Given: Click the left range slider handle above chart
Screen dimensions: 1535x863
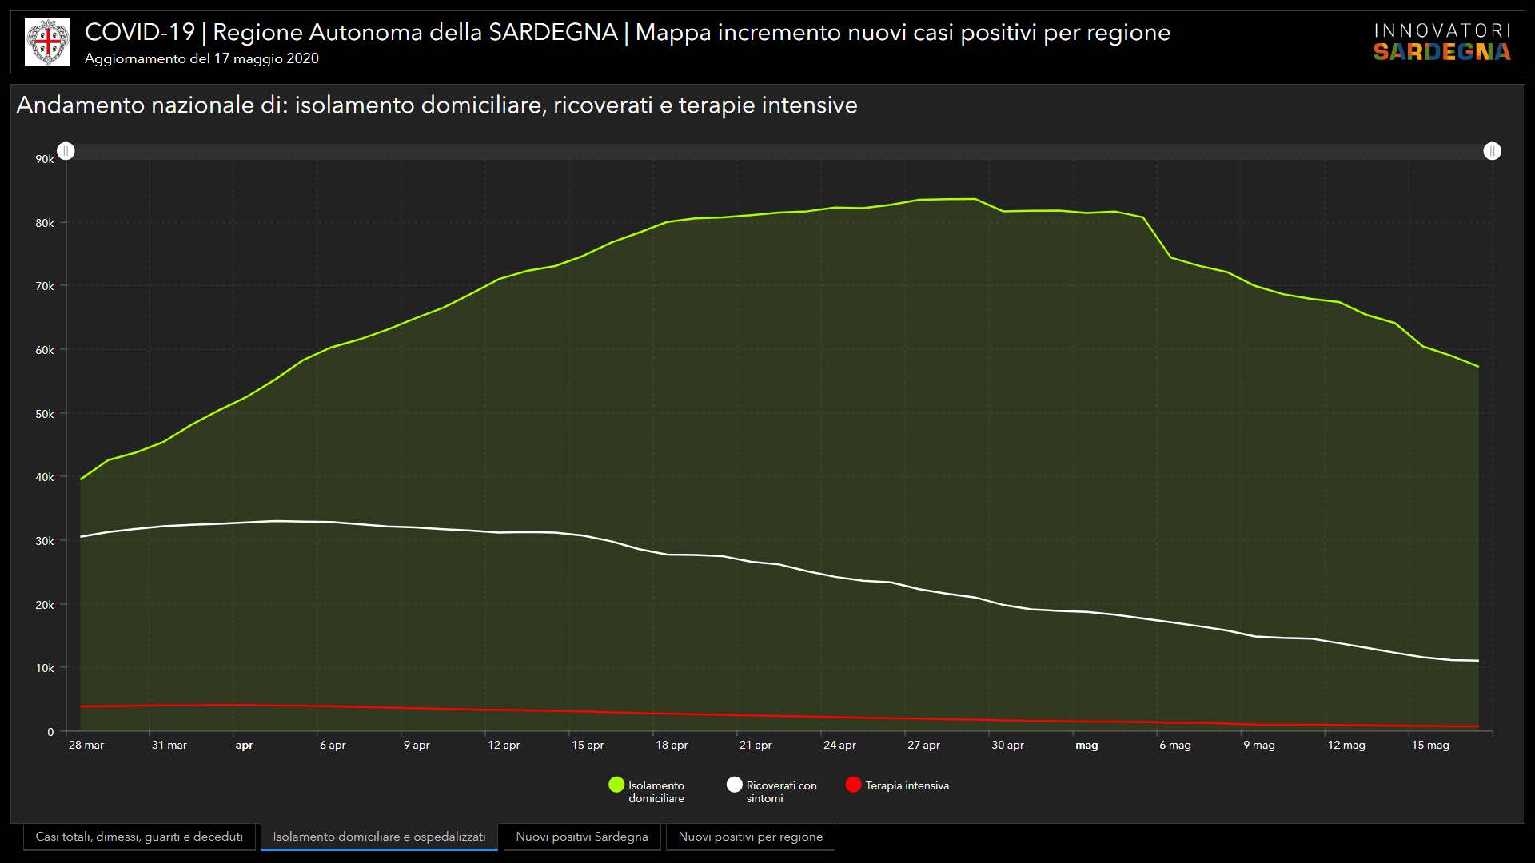Looking at the screenshot, I should [x=66, y=151].
